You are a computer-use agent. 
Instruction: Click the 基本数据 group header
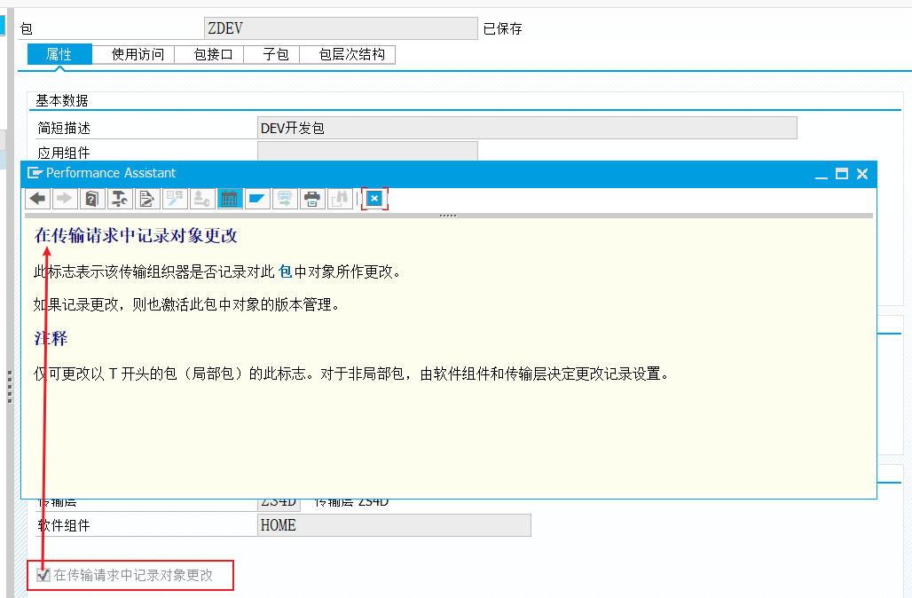(x=61, y=100)
